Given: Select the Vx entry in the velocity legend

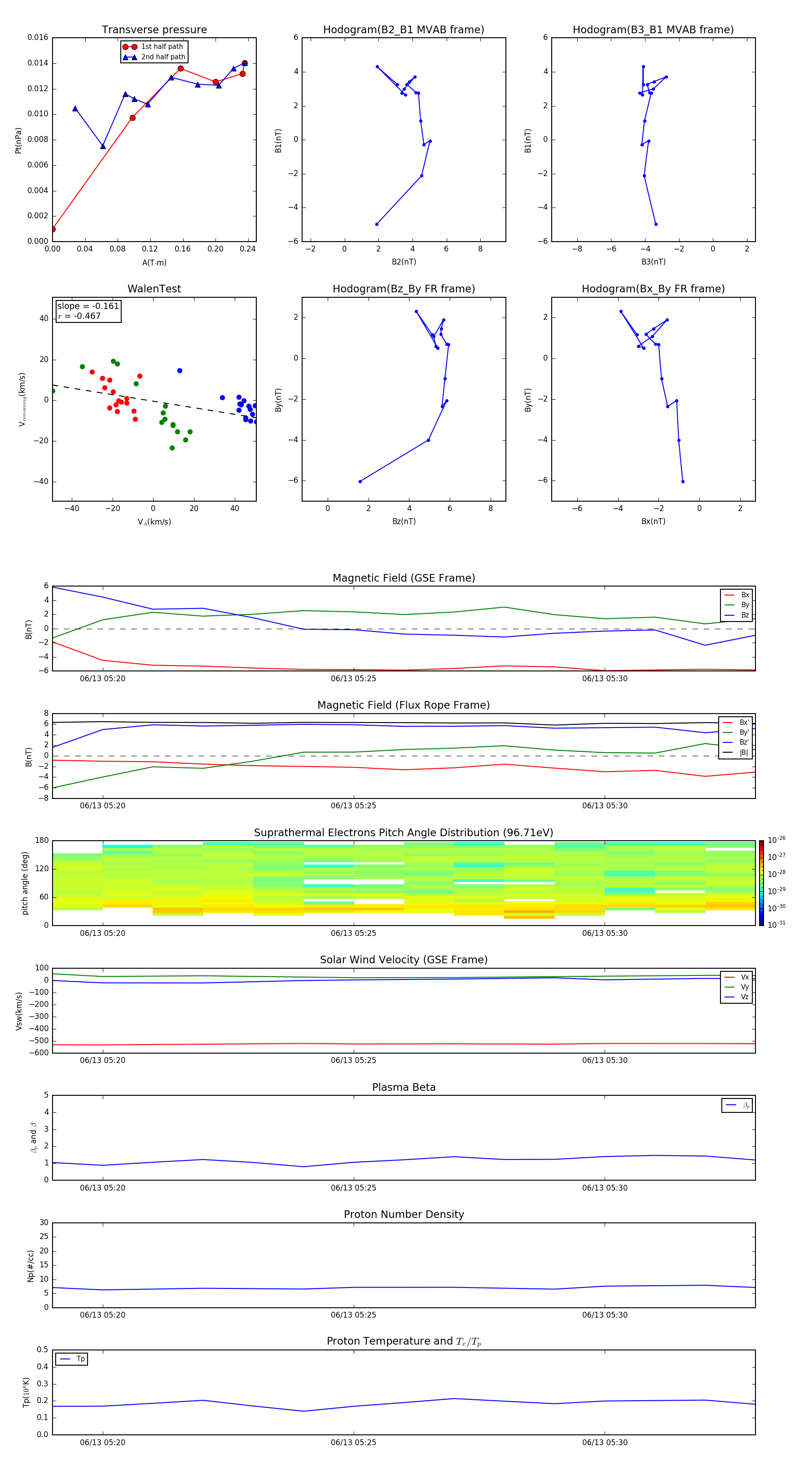Looking at the screenshot, I should (x=737, y=978).
